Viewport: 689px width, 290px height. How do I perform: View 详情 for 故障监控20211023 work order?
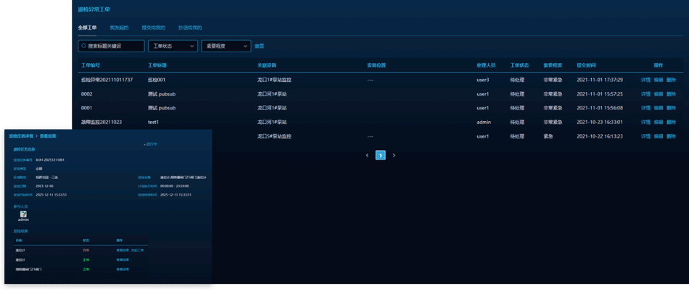pyautogui.click(x=645, y=122)
